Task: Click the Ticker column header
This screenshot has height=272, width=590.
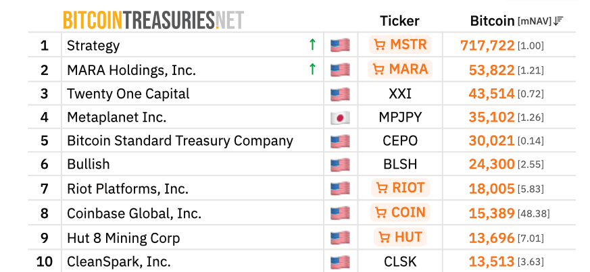Action: 399,21
